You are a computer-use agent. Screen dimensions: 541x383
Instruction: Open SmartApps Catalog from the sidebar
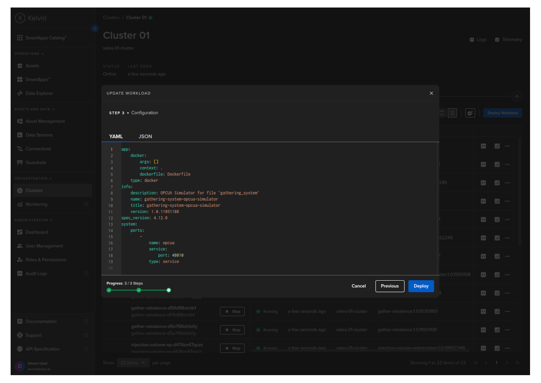pyautogui.click(x=46, y=38)
